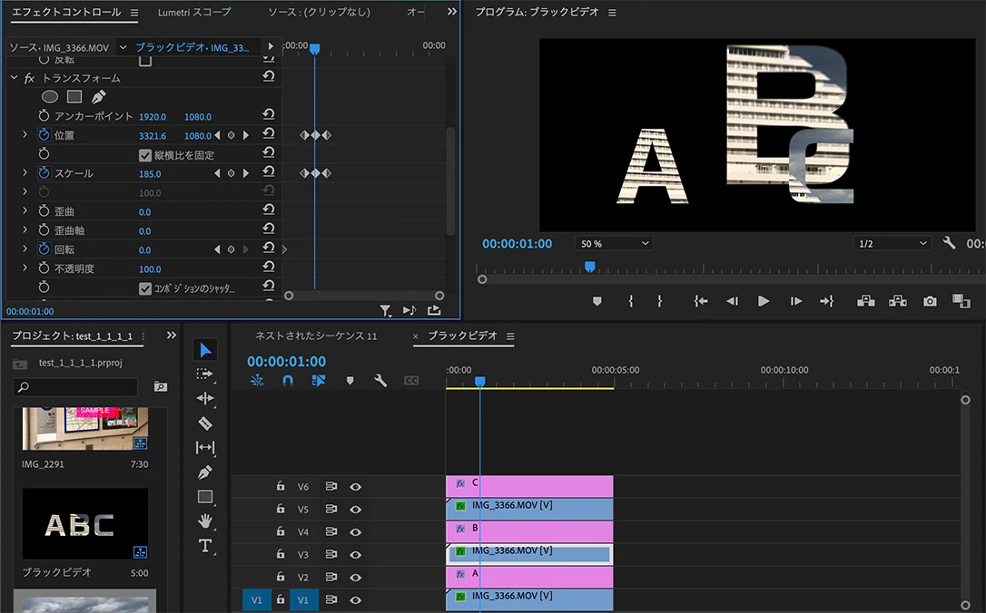This screenshot has height=613, width=986.
Task: Hide track V4 output
Action: (x=355, y=532)
